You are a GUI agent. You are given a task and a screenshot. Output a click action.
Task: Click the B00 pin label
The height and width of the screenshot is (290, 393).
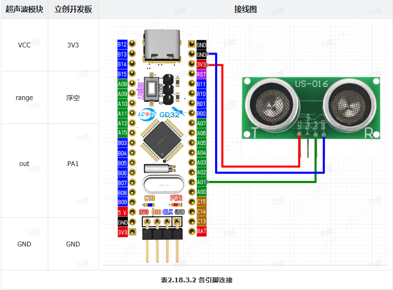[201, 113]
